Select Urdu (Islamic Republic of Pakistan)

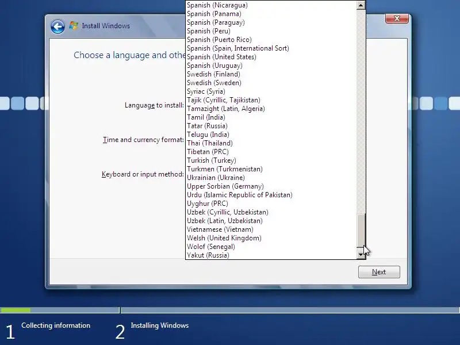[271, 195]
